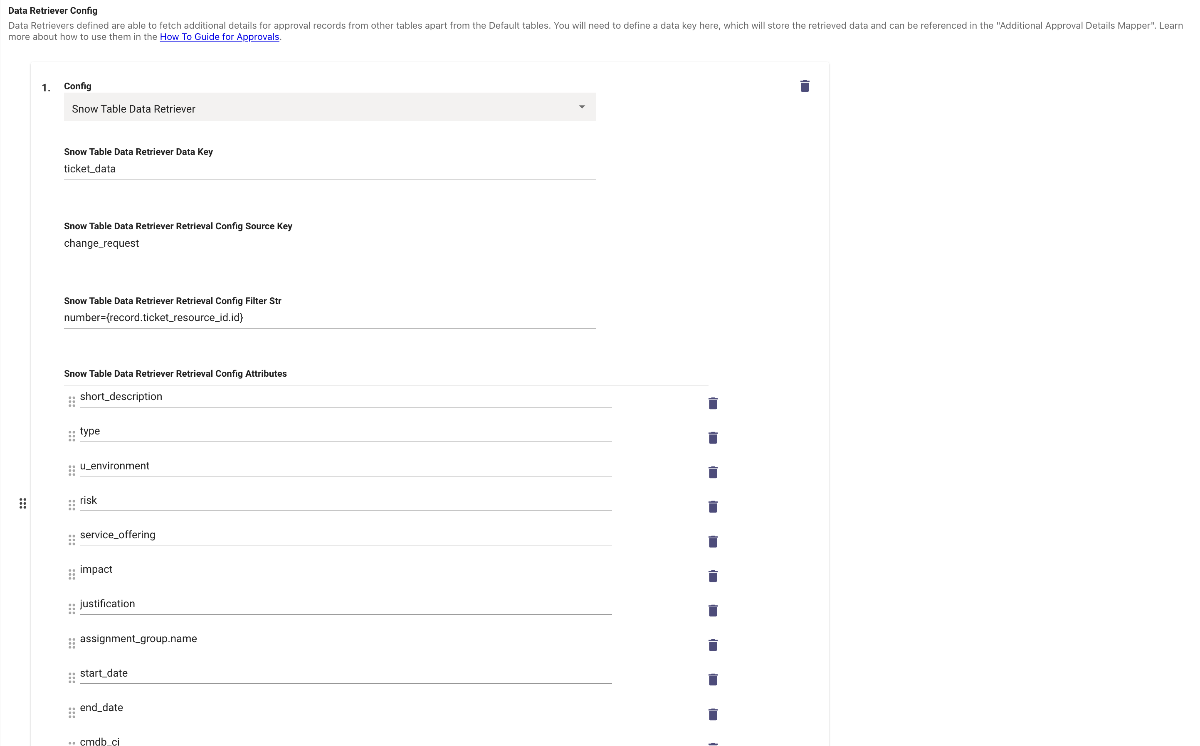Edit the Filter Str number= field
The height and width of the screenshot is (746, 1200).
(x=329, y=318)
